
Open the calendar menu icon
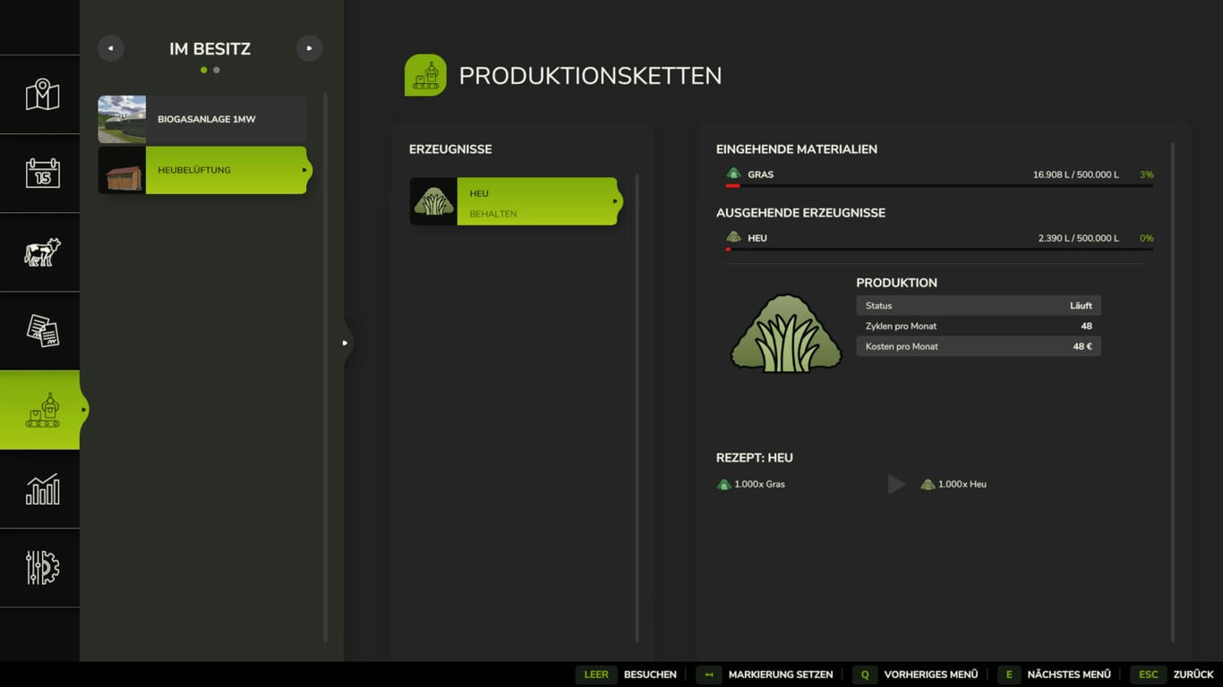[41, 174]
